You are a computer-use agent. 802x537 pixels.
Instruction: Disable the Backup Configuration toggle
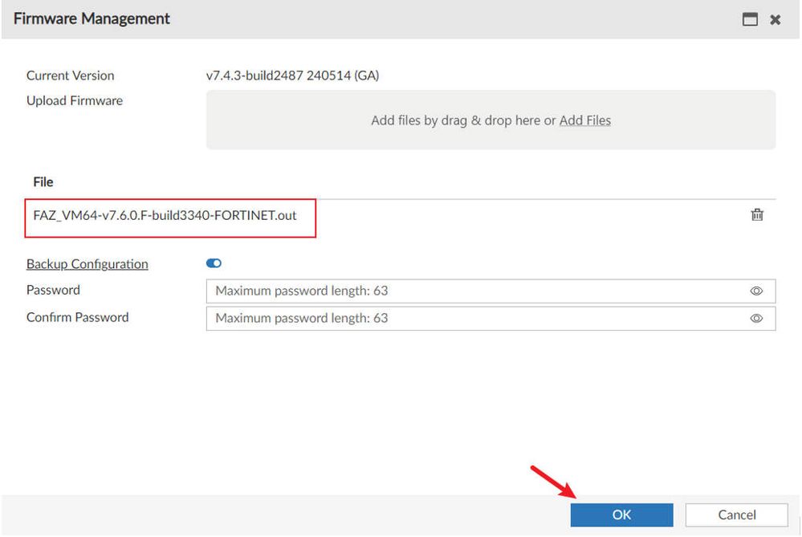[214, 263]
